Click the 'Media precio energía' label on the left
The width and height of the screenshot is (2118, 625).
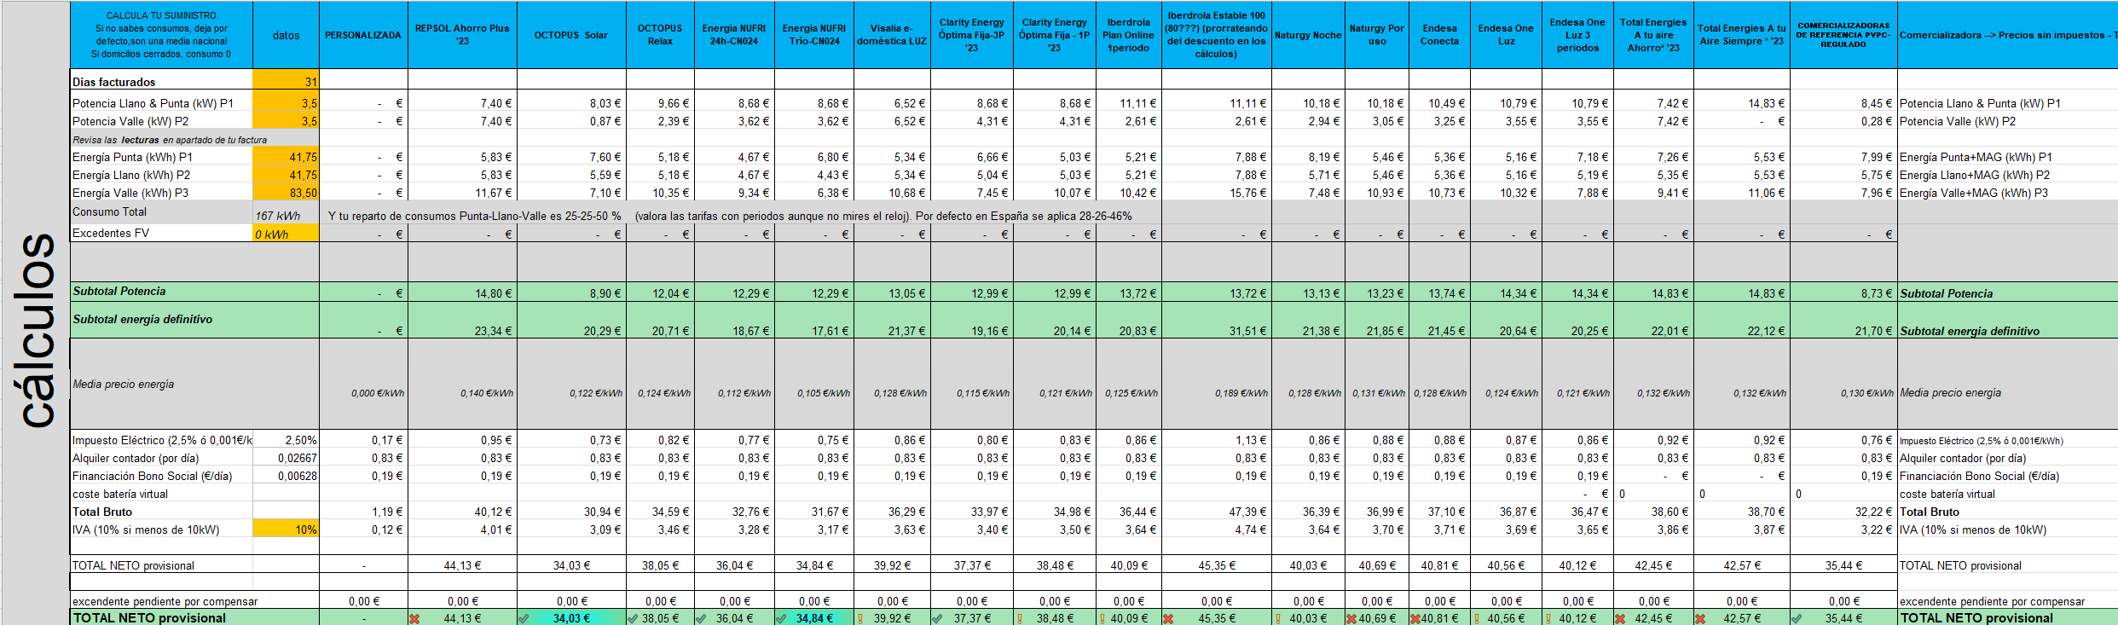(123, 385)
